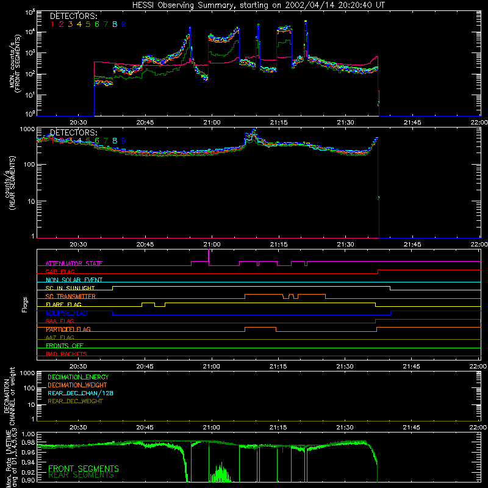488x488 pixels.
Task: Click the "0.92" tick on livetime plot
Action: (29, 472)
